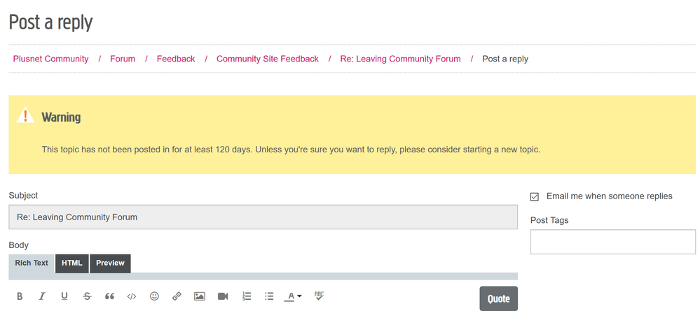This screenshot has width=700, height=311.
Task: Switch to the Preview tab
Action: point(110,263)
